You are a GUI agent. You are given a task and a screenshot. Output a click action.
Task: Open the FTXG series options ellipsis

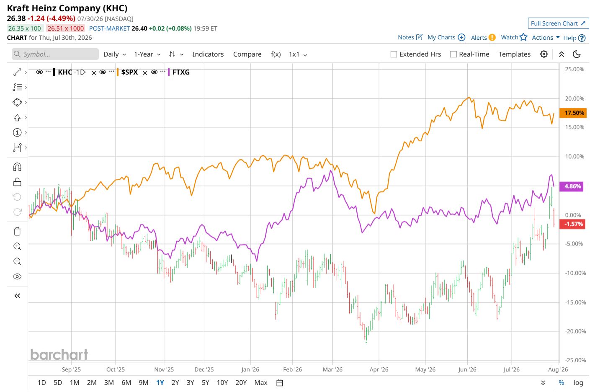(x=163, y=71)
